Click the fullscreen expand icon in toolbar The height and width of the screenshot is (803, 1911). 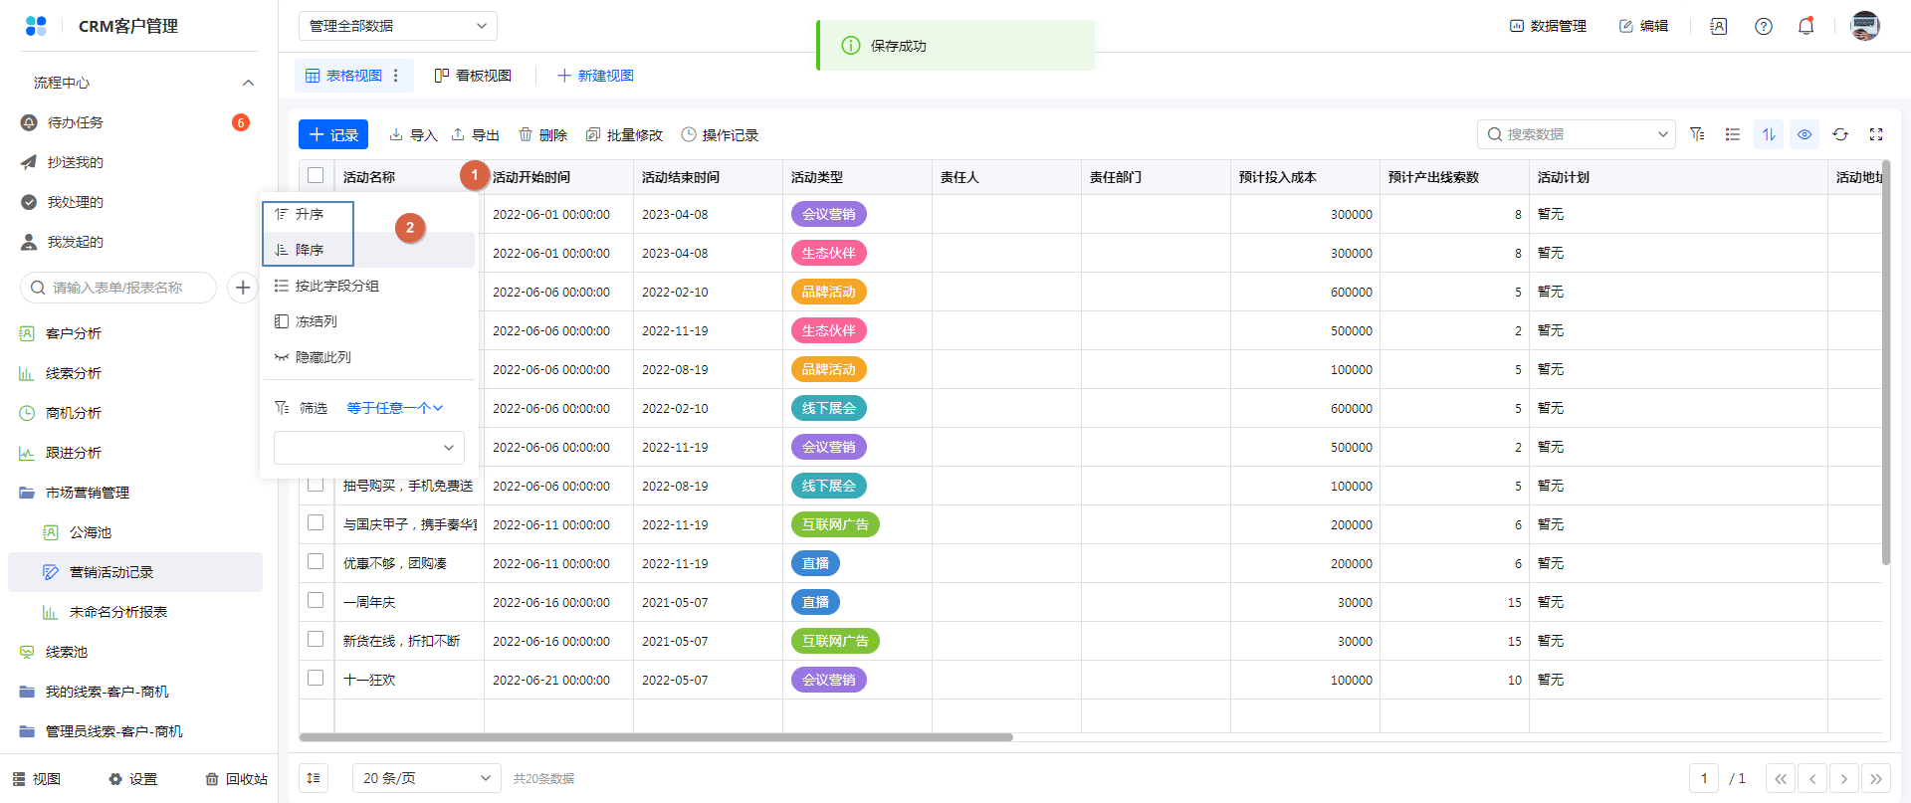coord(1876,134)
